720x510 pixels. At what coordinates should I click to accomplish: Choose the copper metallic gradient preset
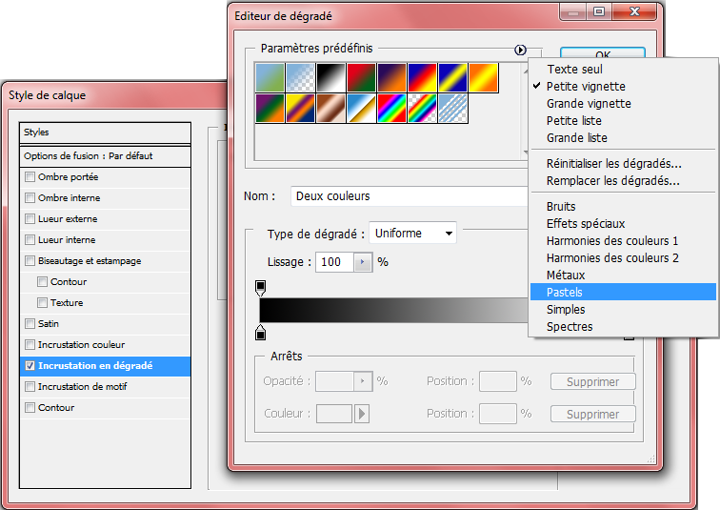coord(330,107)
